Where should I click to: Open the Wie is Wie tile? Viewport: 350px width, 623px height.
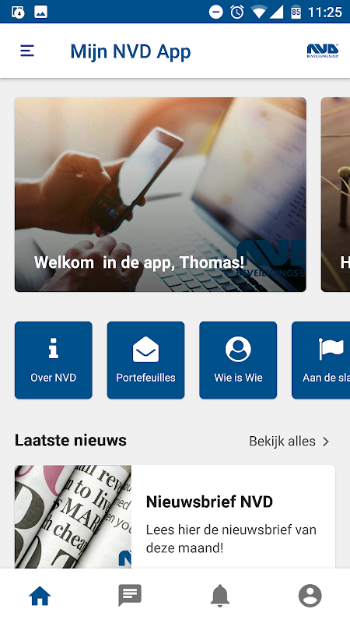(238, 360)
